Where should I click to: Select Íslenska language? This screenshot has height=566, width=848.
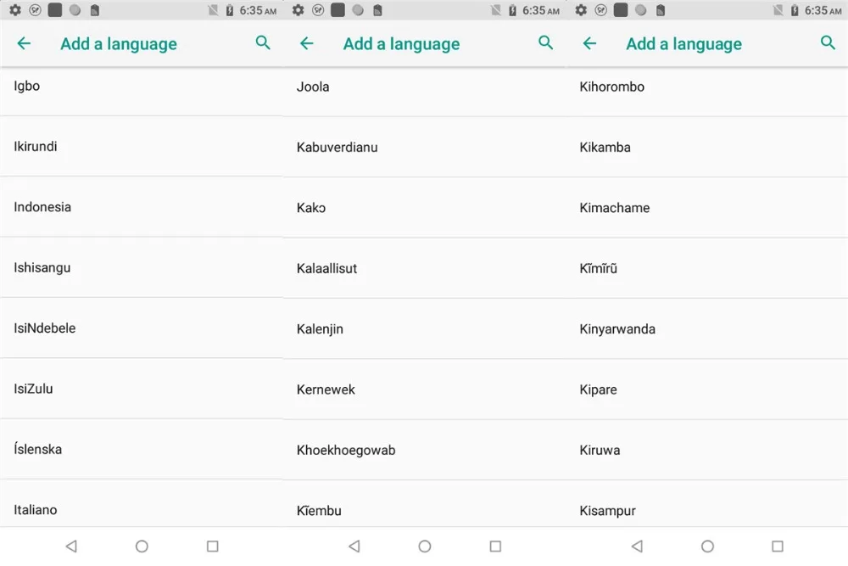pos(141,449)
